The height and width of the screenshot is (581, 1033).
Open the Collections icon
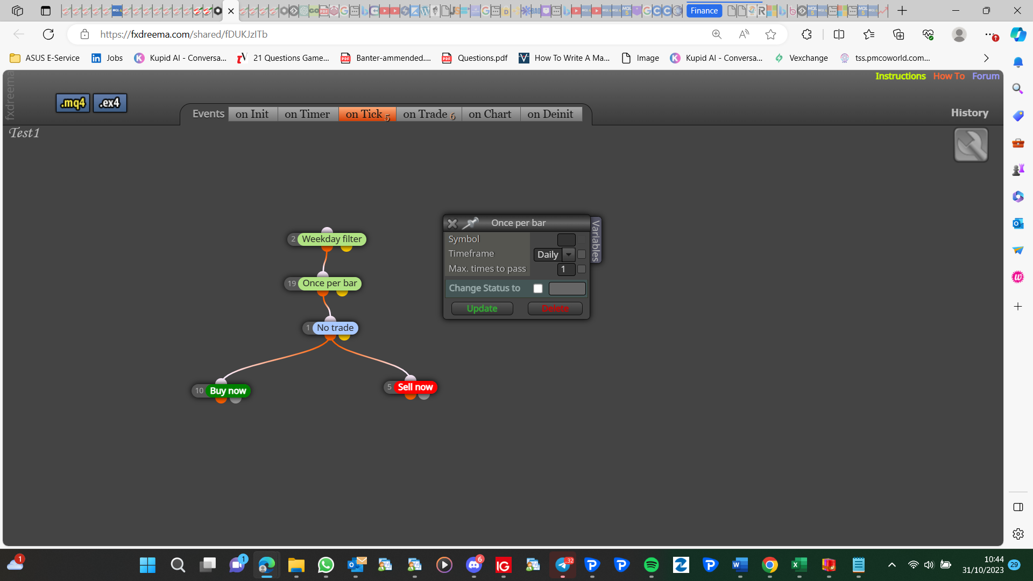(x=898, y=34)
